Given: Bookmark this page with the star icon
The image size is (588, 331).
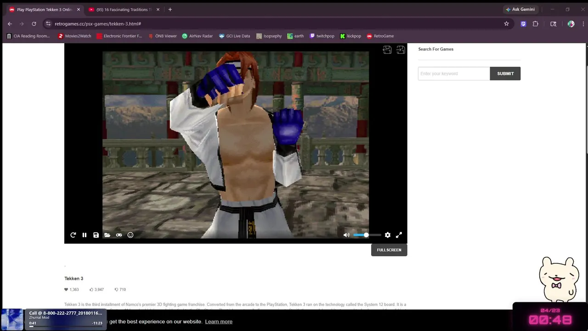Looking at the screenshot, I should pos(506,24).
